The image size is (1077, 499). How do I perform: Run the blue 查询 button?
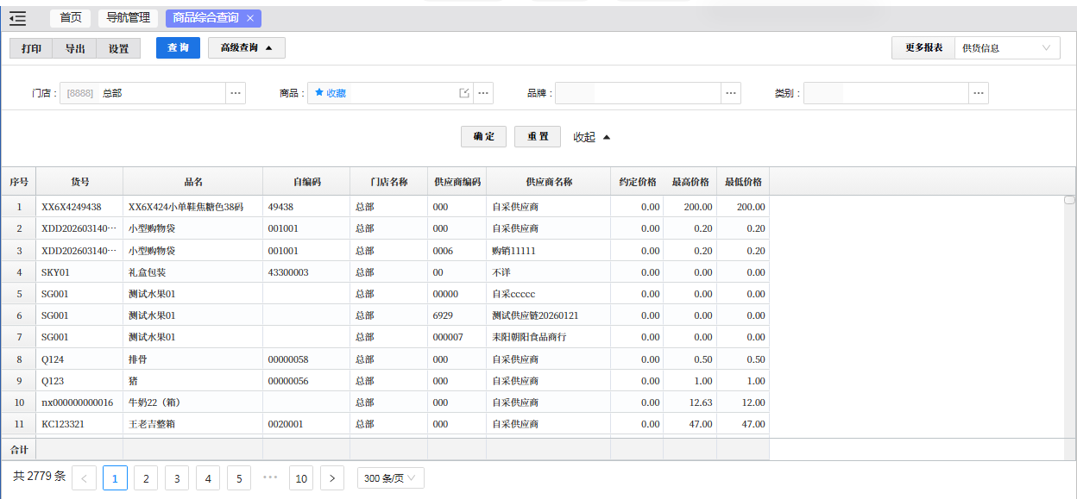pyautogui.click(x=179, y=48)
